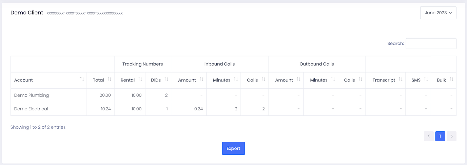Viewport: 467px width, 165px height.
Task: Go to previous page chevron
Action: pyautogui.click(x=429, y=136)
